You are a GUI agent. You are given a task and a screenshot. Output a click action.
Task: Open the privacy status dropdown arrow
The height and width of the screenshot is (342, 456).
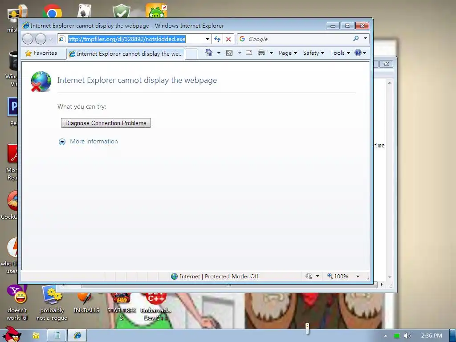(318, 276)
